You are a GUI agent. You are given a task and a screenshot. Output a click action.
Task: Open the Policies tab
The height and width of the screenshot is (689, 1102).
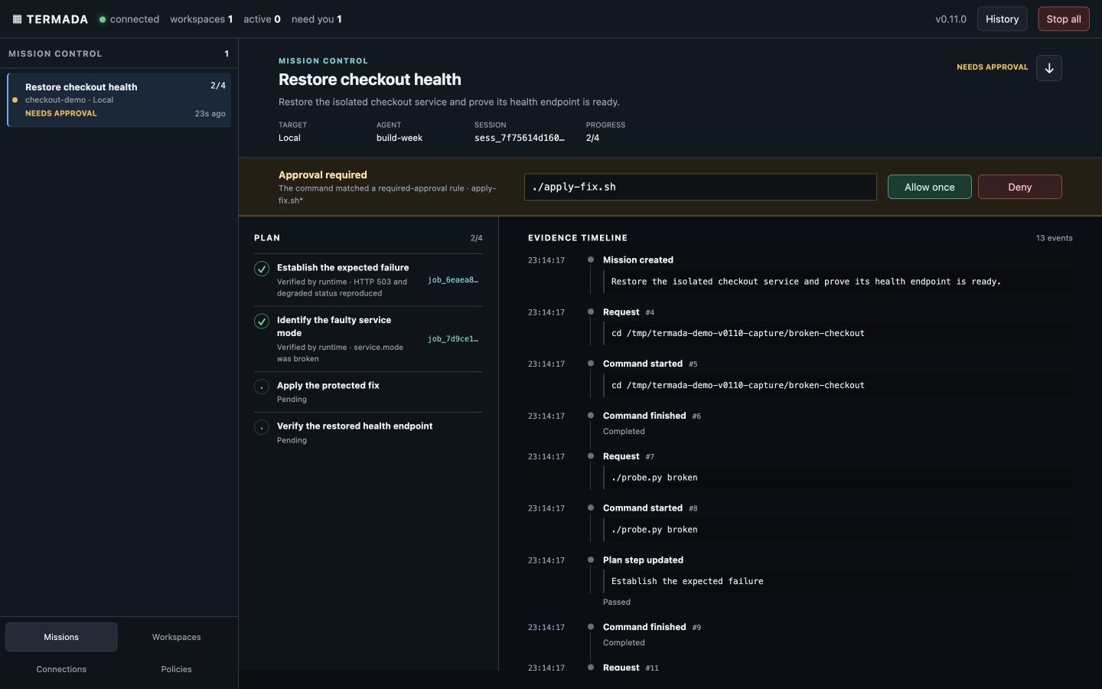pos(176,669)
